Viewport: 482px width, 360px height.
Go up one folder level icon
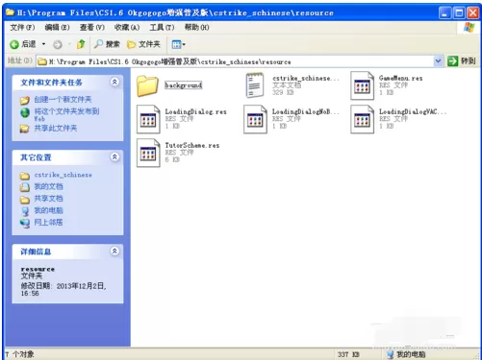(81, 44)
